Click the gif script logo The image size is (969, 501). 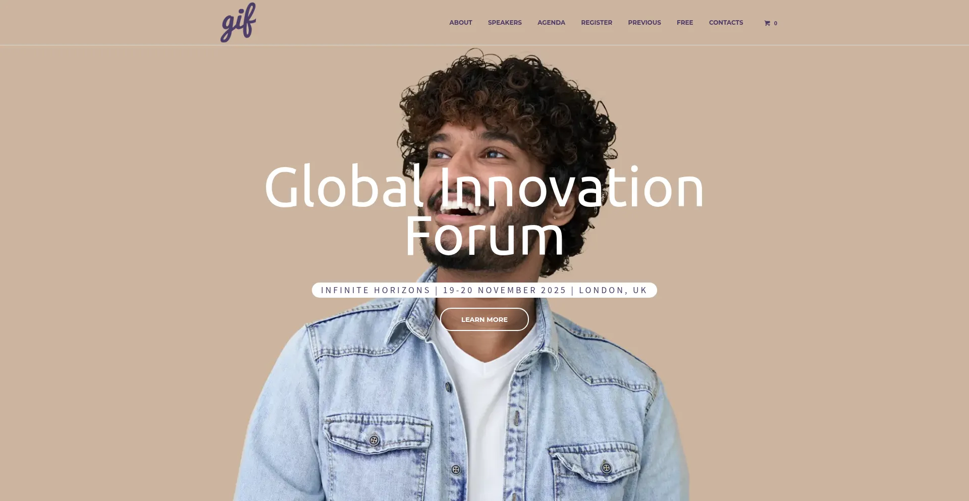238,23
